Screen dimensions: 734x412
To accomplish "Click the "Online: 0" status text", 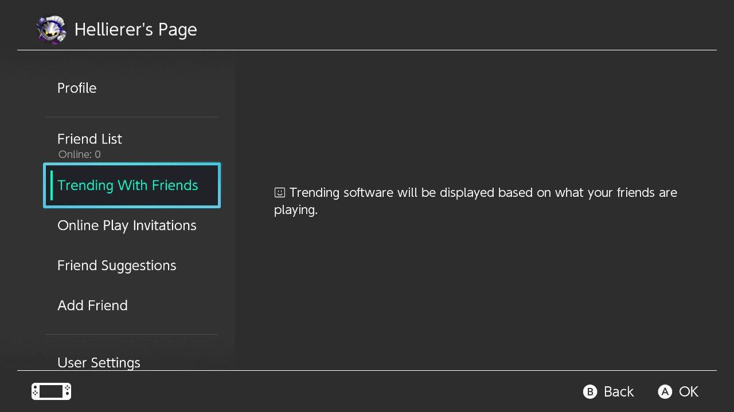I will [79, 154].
